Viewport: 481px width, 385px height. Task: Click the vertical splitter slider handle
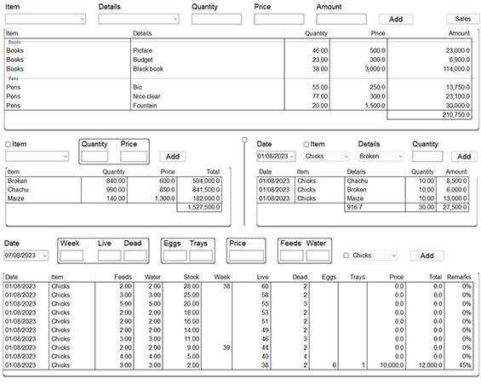[244, 140]
